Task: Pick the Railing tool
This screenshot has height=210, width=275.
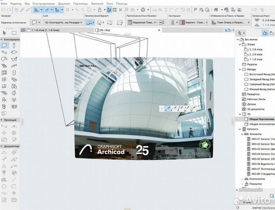Action: click(14, 66)
